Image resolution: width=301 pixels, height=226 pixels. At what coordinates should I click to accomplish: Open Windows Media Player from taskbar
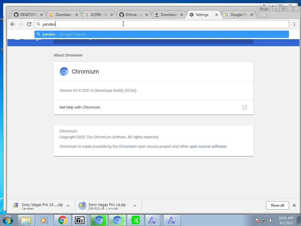pos(44,220)
